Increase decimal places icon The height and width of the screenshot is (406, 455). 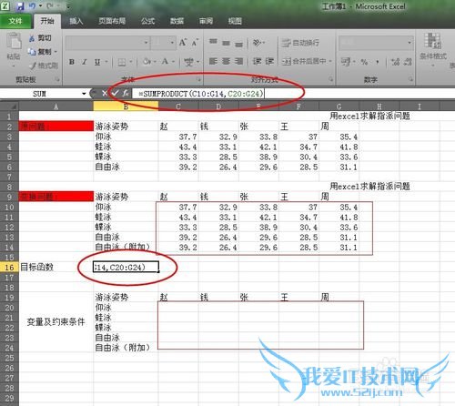coord(395,62)
